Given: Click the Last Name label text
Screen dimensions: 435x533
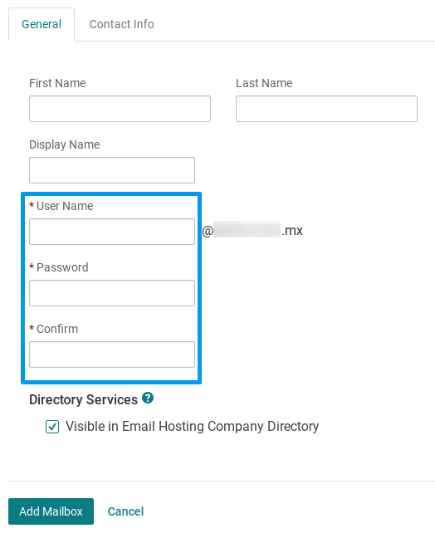Looking at the screenshot, I should pyautogui.click(x=264, y=83).
